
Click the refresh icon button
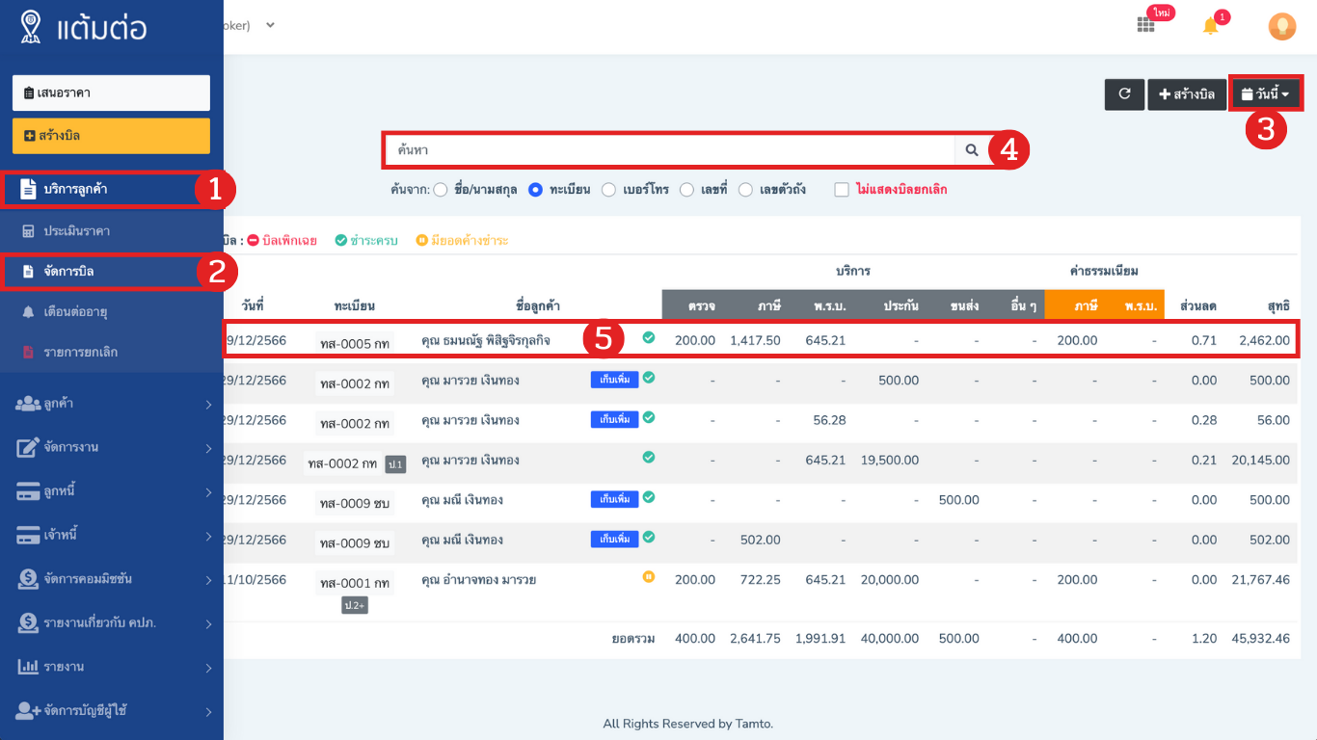pyautogui.click(x=1124, y=94)
